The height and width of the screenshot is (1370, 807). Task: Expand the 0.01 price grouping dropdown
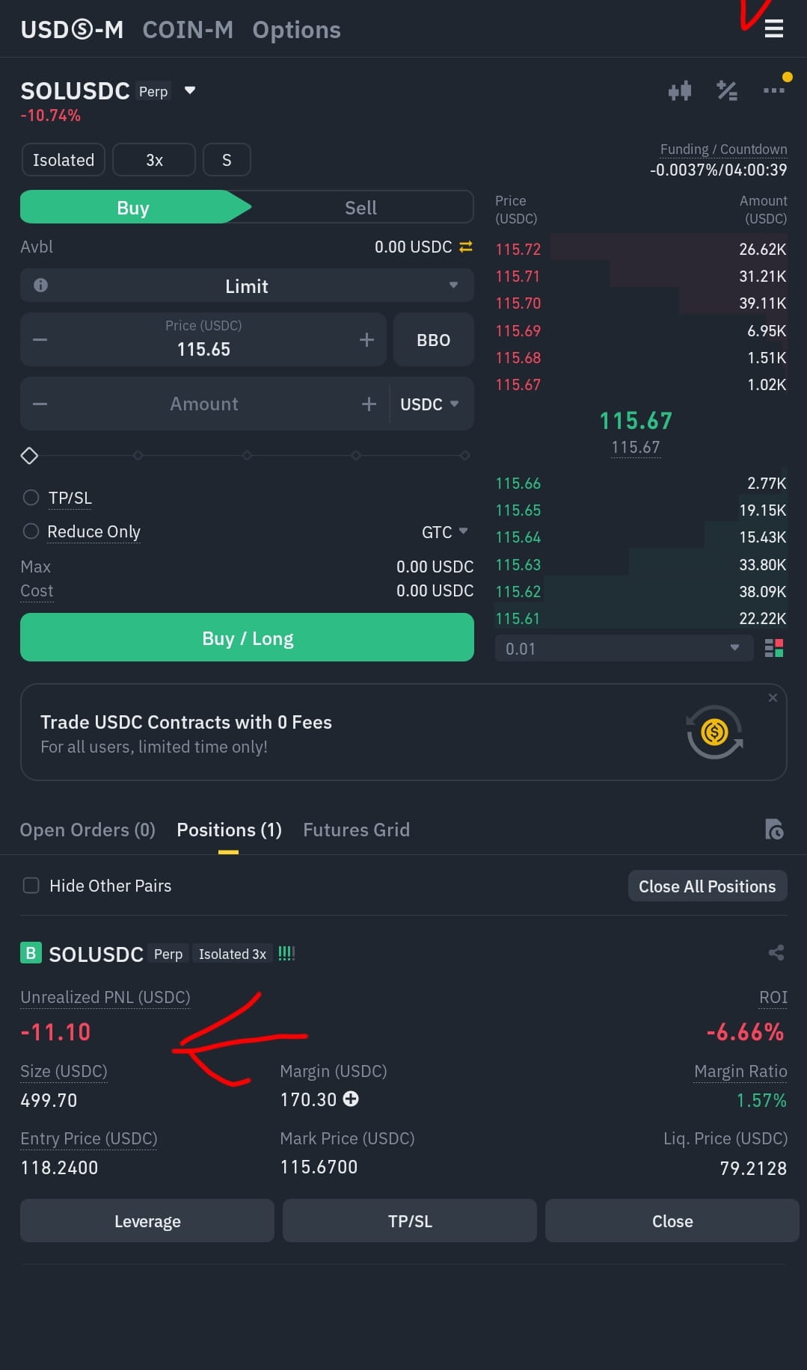click(624, 648)
